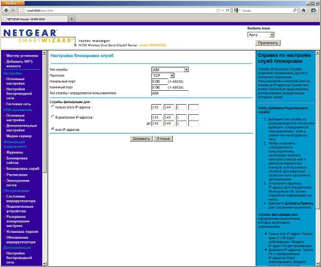Open the address bar history dropdown arrow
The height and width of the screenshot is (267, 321).
click(223, 11)
